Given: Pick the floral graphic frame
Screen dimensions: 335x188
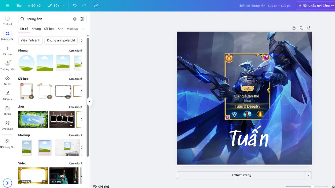Looking at the screenshot, I should tap(27, 91).
